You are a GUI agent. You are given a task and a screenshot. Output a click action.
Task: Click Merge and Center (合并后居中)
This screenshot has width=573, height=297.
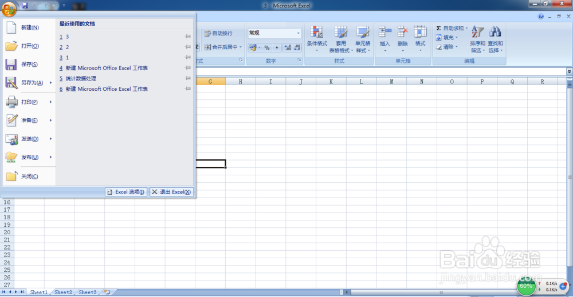tap(221, 47)
